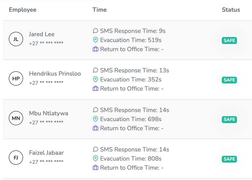
Task: Click Mbu Ntlatywa's SMS speech bubble icon
Action: click(95, 110)
